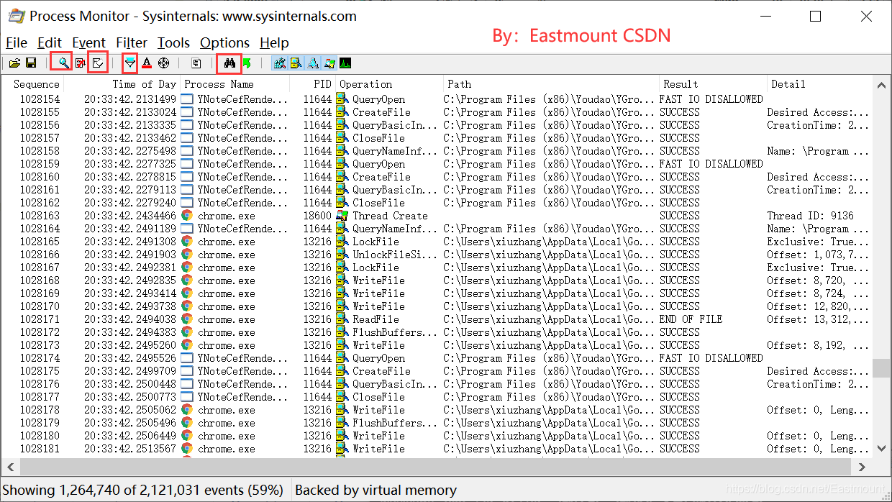Click the FlushBuffers operation in row 1028172
892x502 pixels.
(x=394, y=332)
